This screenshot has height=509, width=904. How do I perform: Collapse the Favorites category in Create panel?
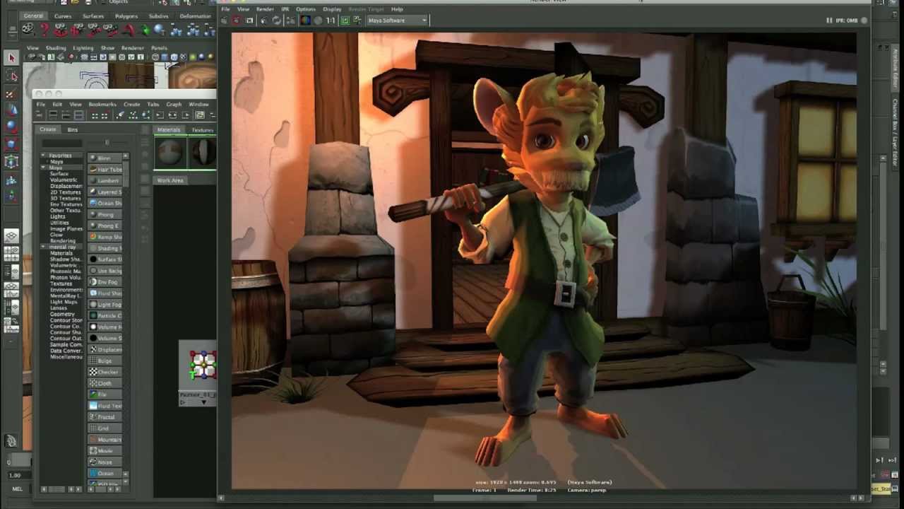[x=43, y=155]
